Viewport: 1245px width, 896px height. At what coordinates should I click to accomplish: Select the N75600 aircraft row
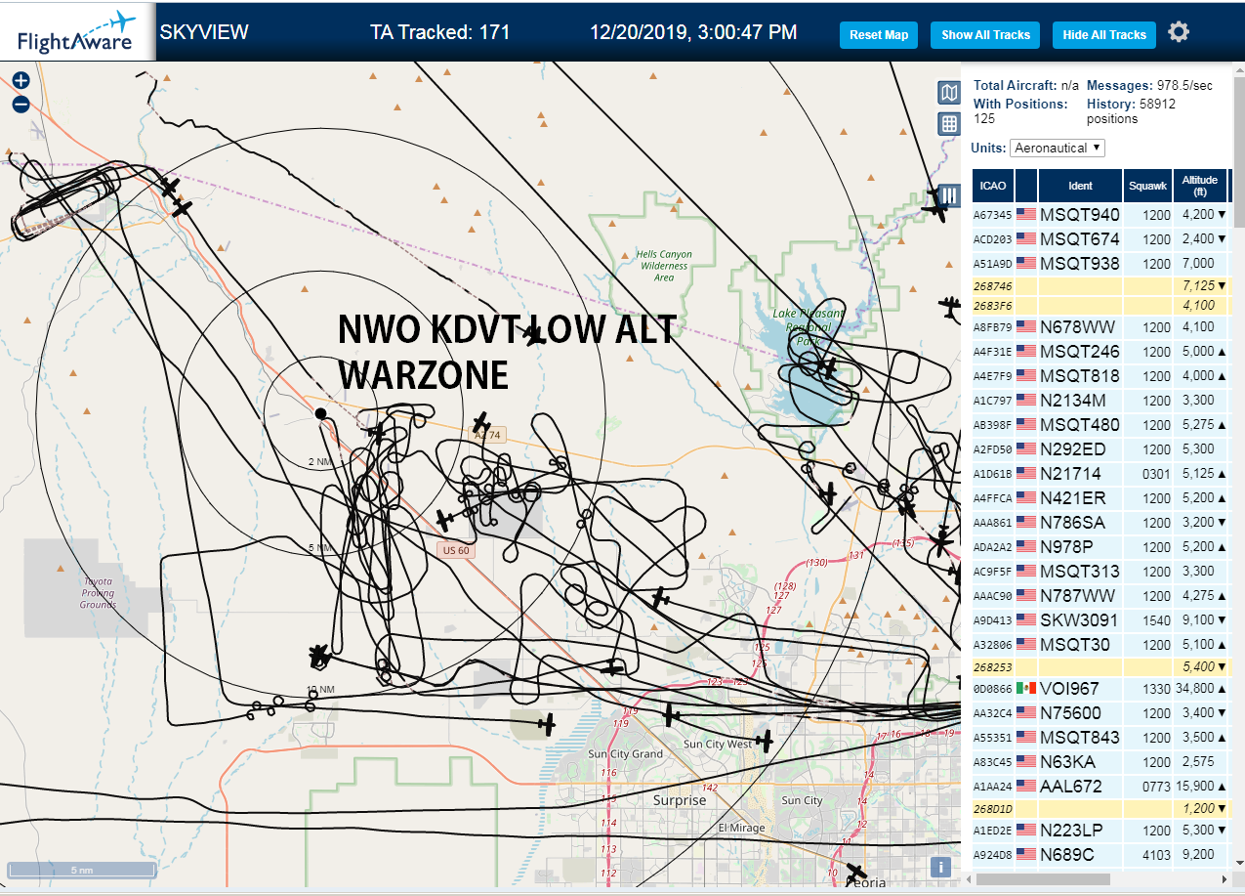click(x=1100, y=713)
